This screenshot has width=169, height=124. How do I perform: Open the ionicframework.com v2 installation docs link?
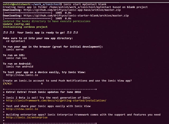click(56, 100)
